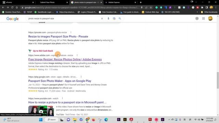Open the Windows Start menu
The image size is (219, 123).
click(x=41, y=120)
